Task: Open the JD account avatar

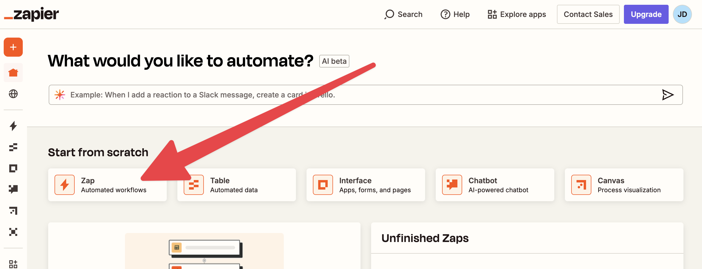Action: [x=682, y=14]
